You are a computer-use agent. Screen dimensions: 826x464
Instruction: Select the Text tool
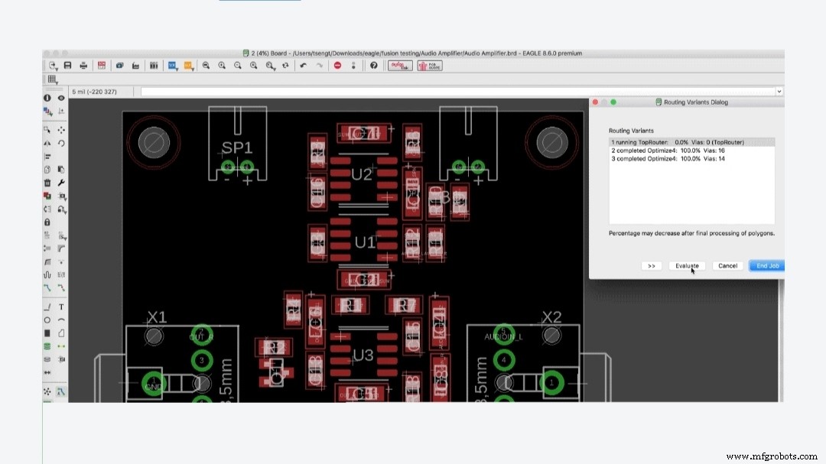[60, 306]
